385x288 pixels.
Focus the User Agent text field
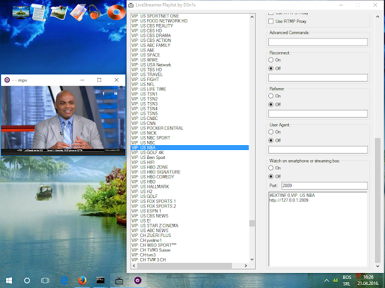tap(318, 149)
